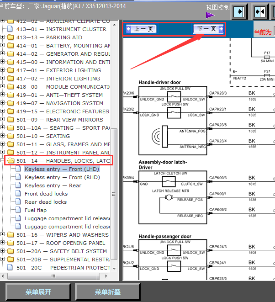Click the folder icon for 419-07 Navigation System

coord(11,103)
